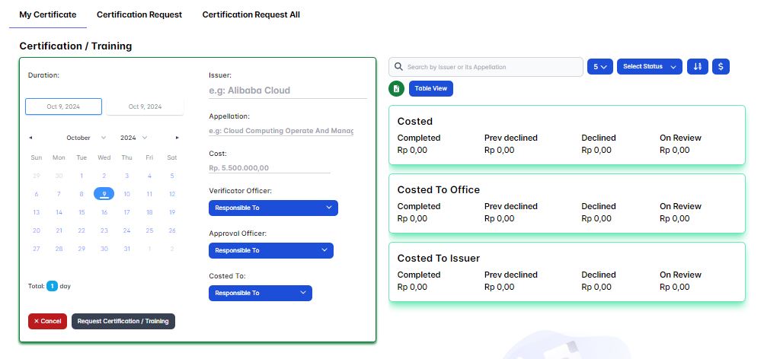
Task: Expand the Approval Officer dropdown
Action: 270,250
